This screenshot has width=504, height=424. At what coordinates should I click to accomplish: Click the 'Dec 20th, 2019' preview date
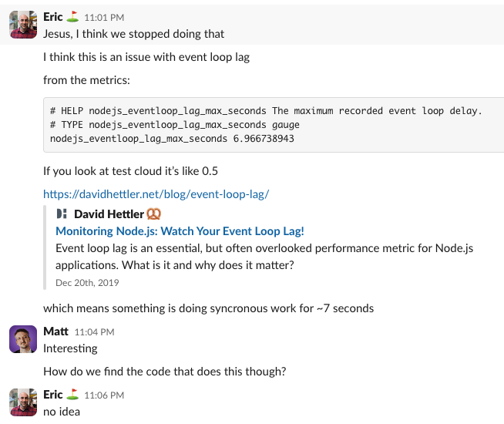(x=87, y=283)
